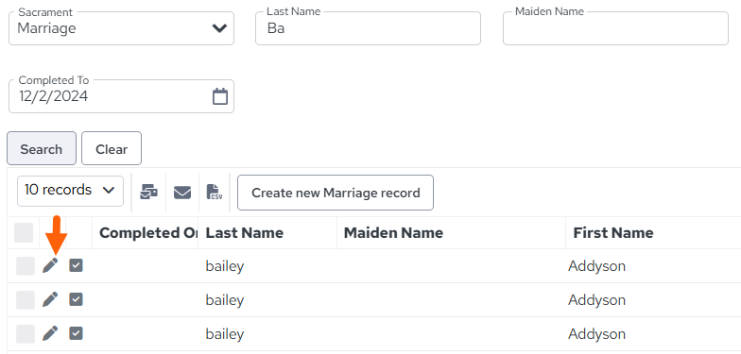Open calendar picker in Completed To field

tap(219, 96)
